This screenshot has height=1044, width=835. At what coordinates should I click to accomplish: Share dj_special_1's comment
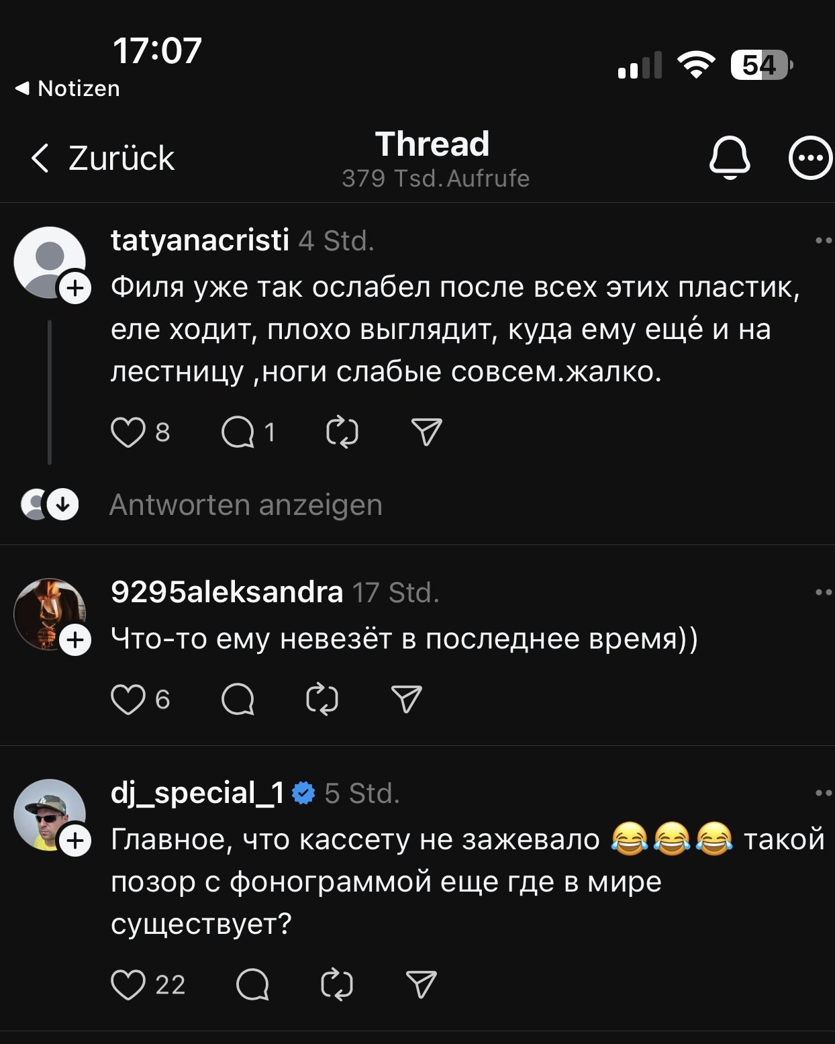click(422, 985)
